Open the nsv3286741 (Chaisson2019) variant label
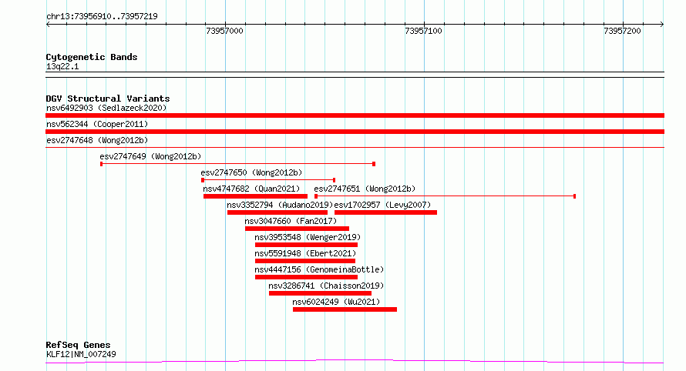The height and width of the screenshot is (371, 686). click(326, 286)
